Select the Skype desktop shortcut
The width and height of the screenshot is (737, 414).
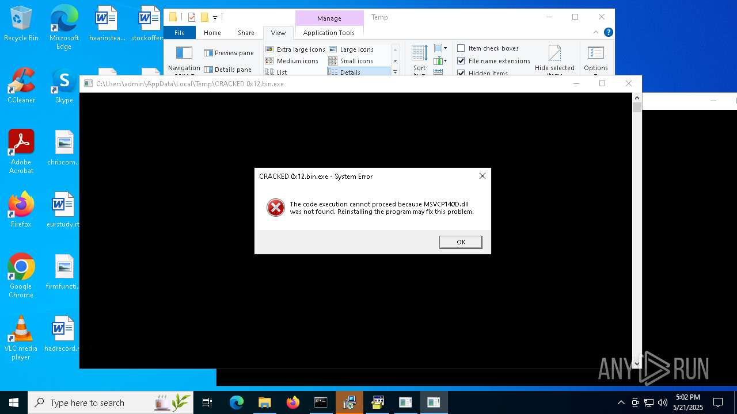(x=64, y=86)
